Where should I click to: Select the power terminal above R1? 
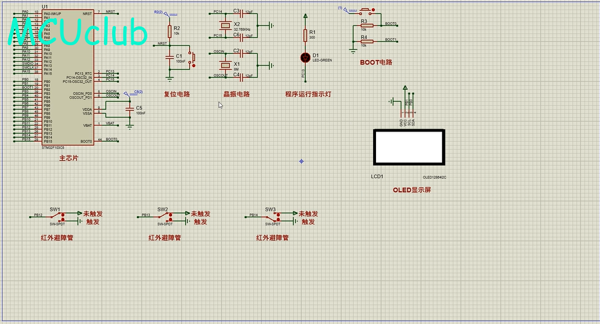coord(305,16)
